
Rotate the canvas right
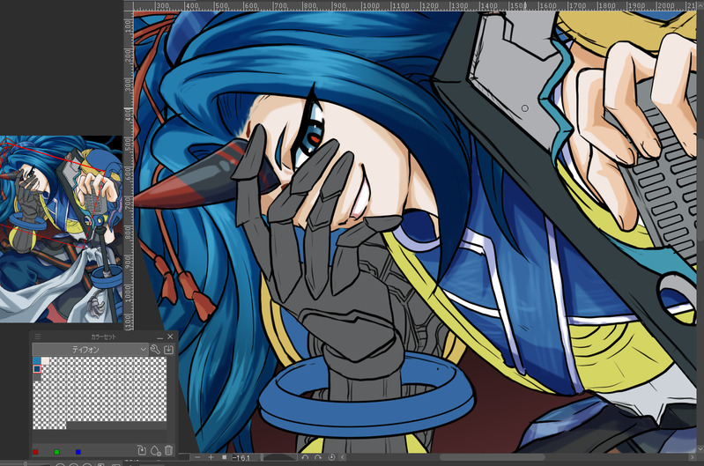318,457
